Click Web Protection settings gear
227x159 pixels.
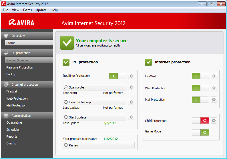pyautogui.click(x=214, y=88)
